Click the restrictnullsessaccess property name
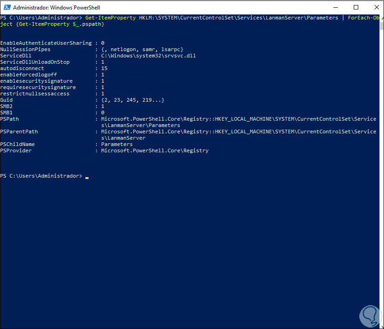The height and width of the screenshot is (329, 384). point(35,94)
